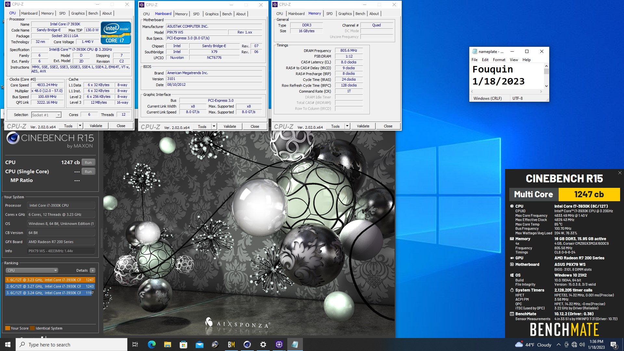
Task: Switch to Cinebench taskbar icon
Action: click(247, 344)
